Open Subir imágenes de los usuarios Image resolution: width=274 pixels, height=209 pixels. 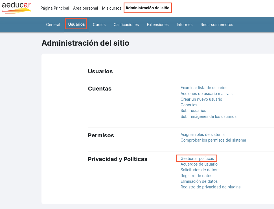point(208,116)
